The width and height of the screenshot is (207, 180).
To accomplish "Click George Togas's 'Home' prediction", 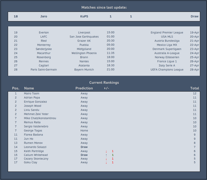I will [x=84, y=131].
